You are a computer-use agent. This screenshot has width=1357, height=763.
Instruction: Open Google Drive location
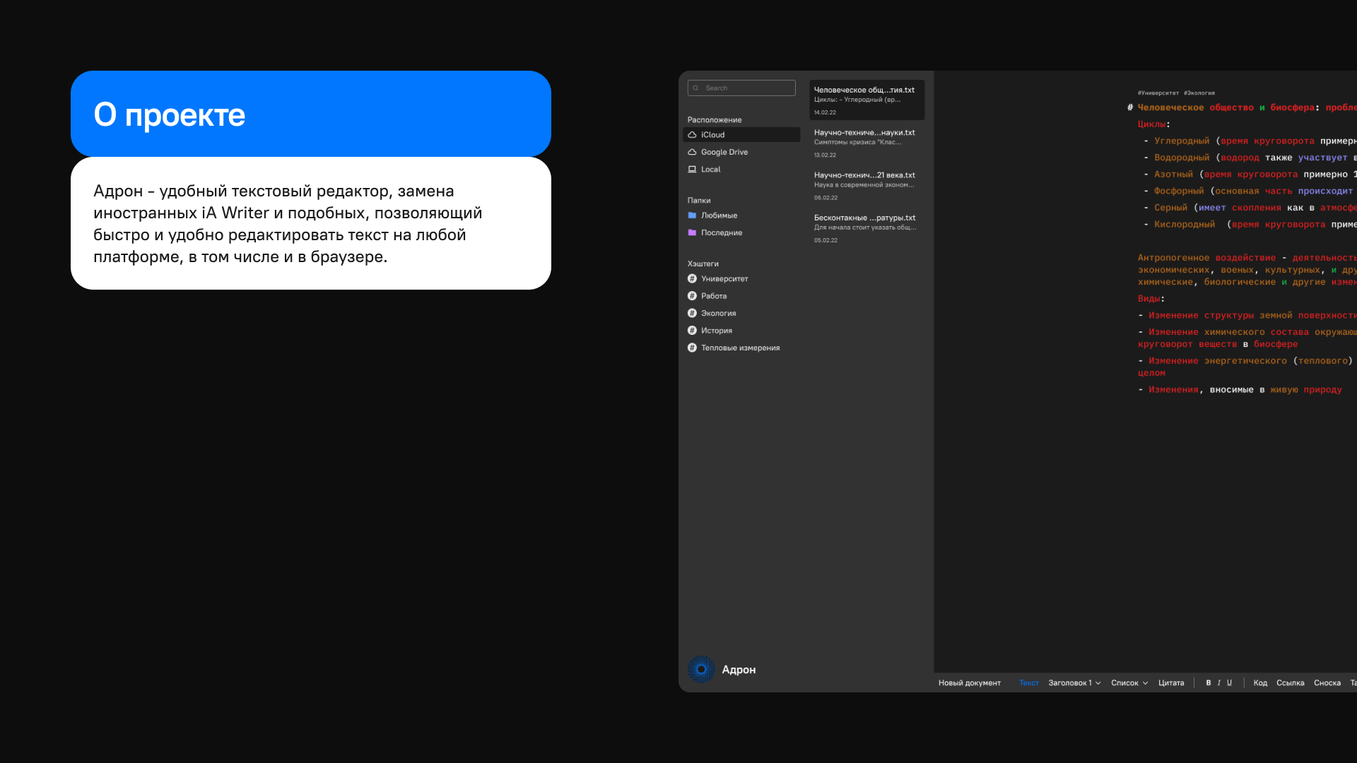(x=724, y=152)
